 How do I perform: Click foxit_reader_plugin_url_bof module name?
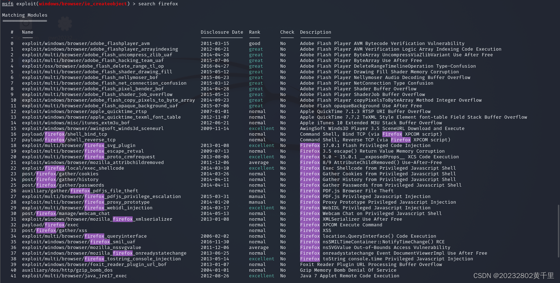pos(94,265)
